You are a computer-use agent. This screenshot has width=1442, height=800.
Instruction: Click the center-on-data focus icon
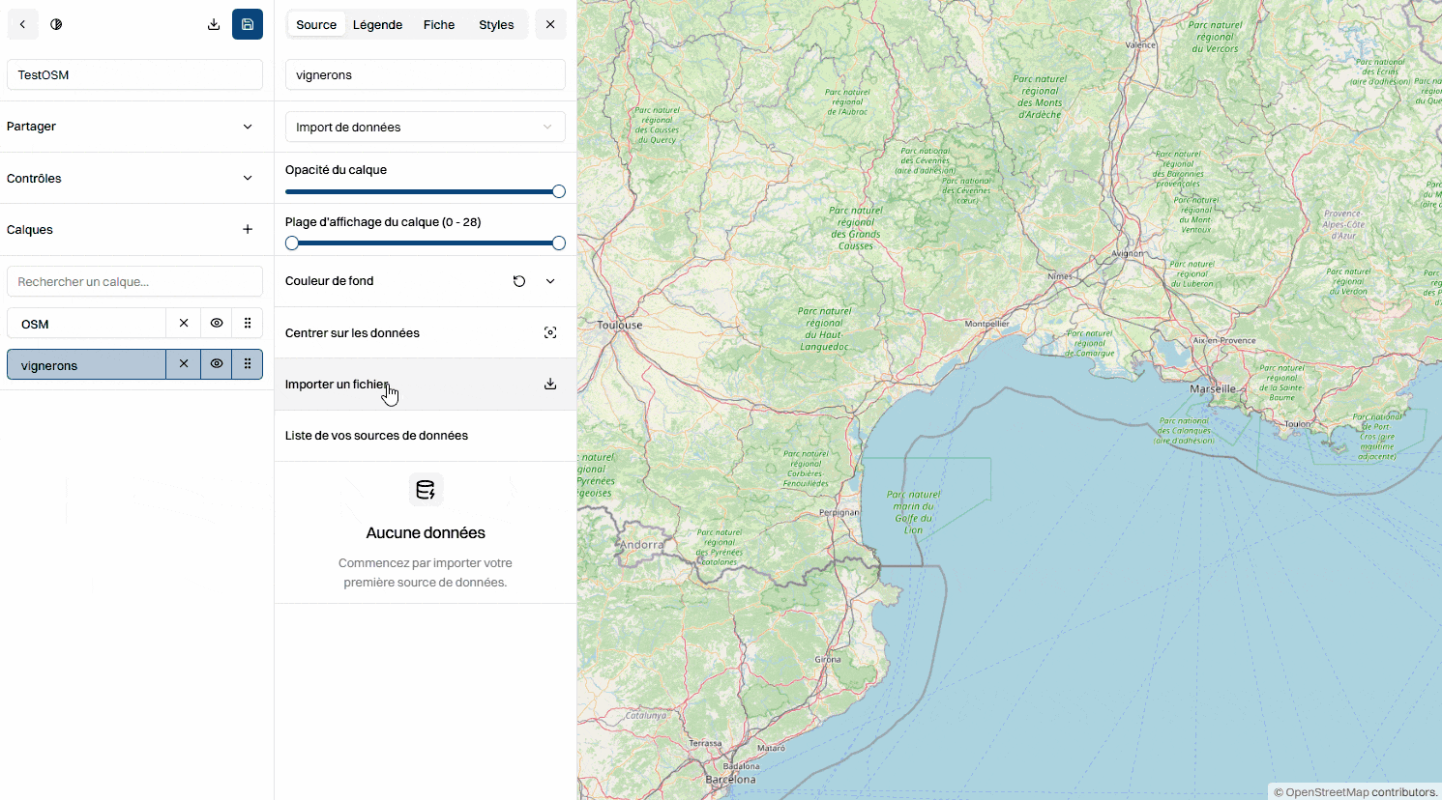(x=550, y=332)
